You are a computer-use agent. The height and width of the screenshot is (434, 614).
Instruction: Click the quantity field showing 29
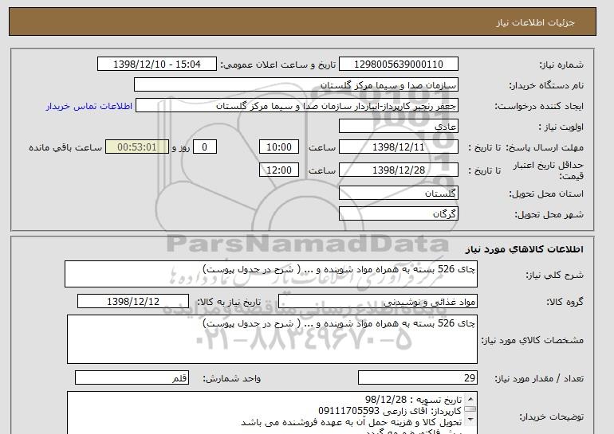click(417, 378)
